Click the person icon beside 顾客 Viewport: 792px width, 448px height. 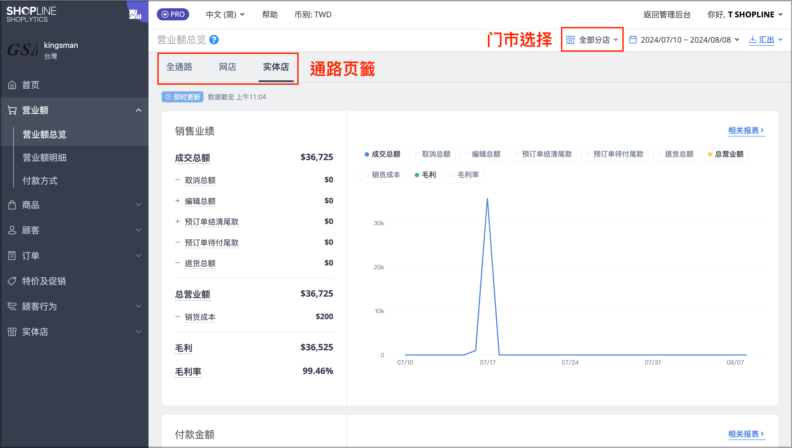click(12, 230)
